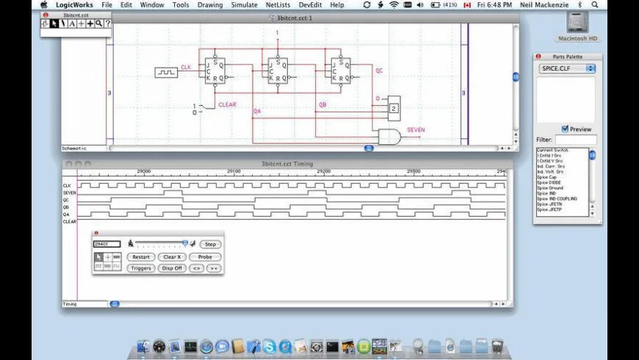Click the slow-speed seated figure icon
This screenshot has width=639, height=360.
131,243
